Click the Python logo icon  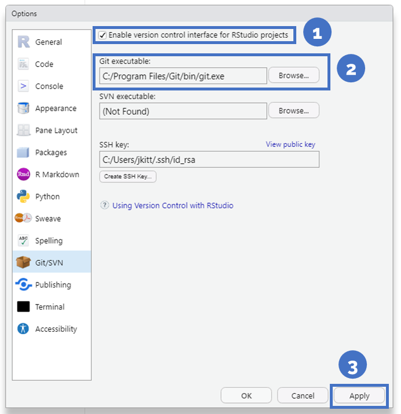(x=23, y=197)
